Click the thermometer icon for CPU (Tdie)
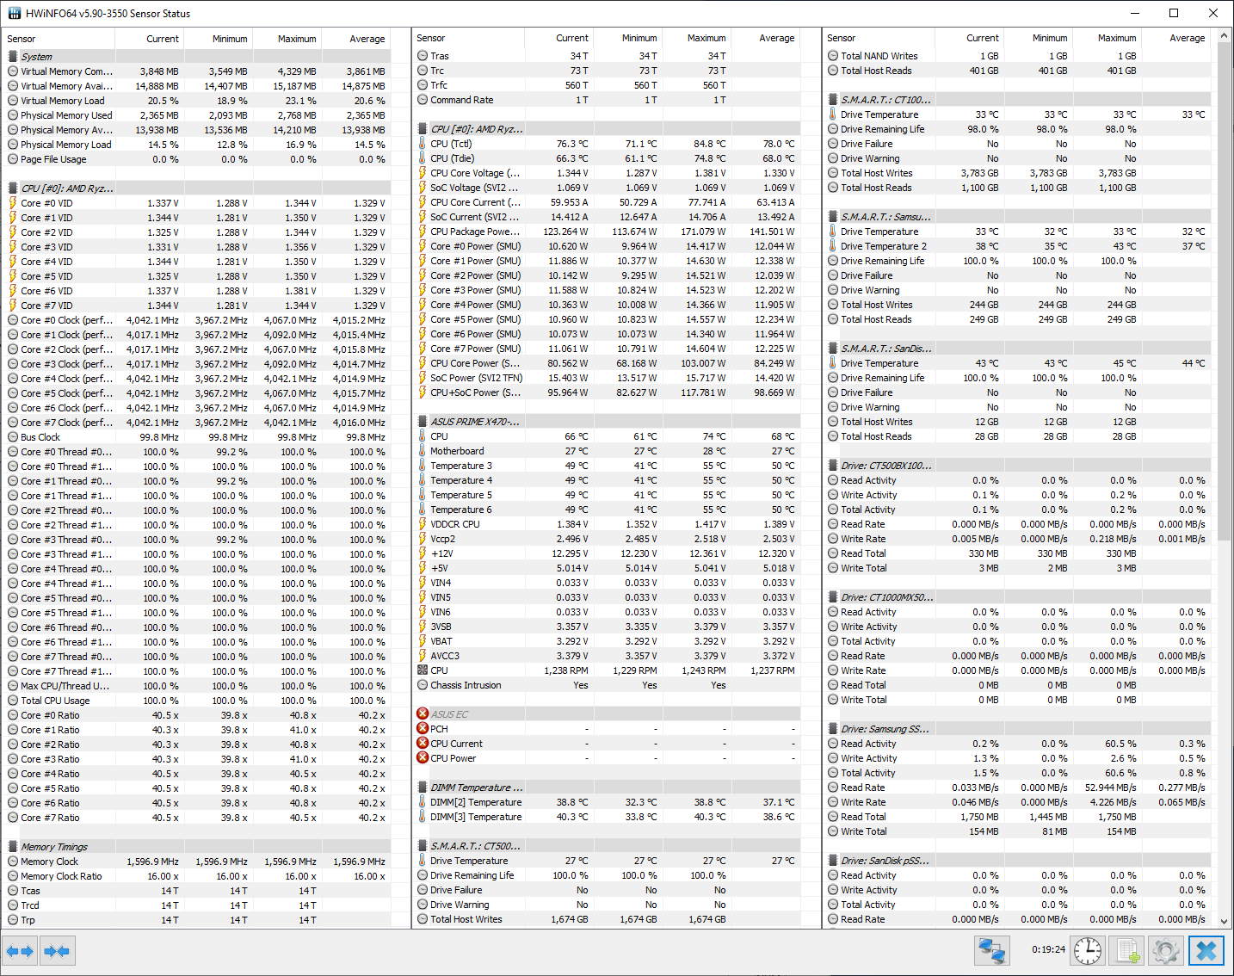Viewport: 1234px width, 976px height. (423, 158)
